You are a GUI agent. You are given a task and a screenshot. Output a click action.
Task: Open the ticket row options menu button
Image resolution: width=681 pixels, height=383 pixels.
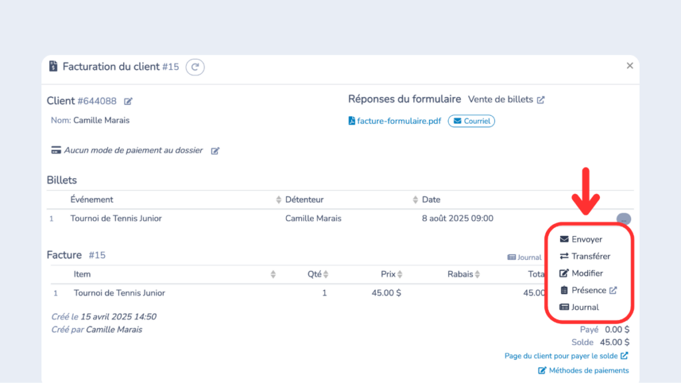623,219
